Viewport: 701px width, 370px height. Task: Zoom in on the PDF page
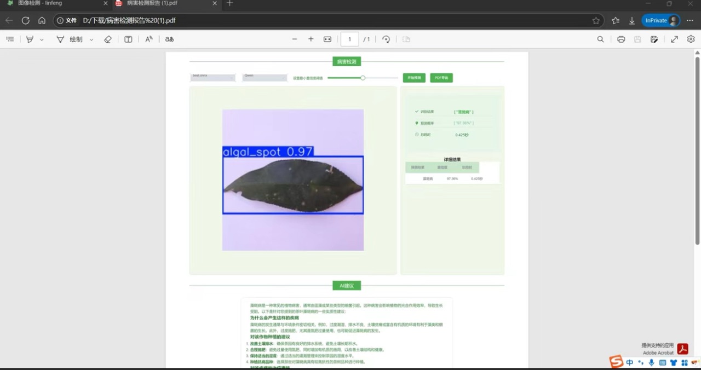coord(311,39)
